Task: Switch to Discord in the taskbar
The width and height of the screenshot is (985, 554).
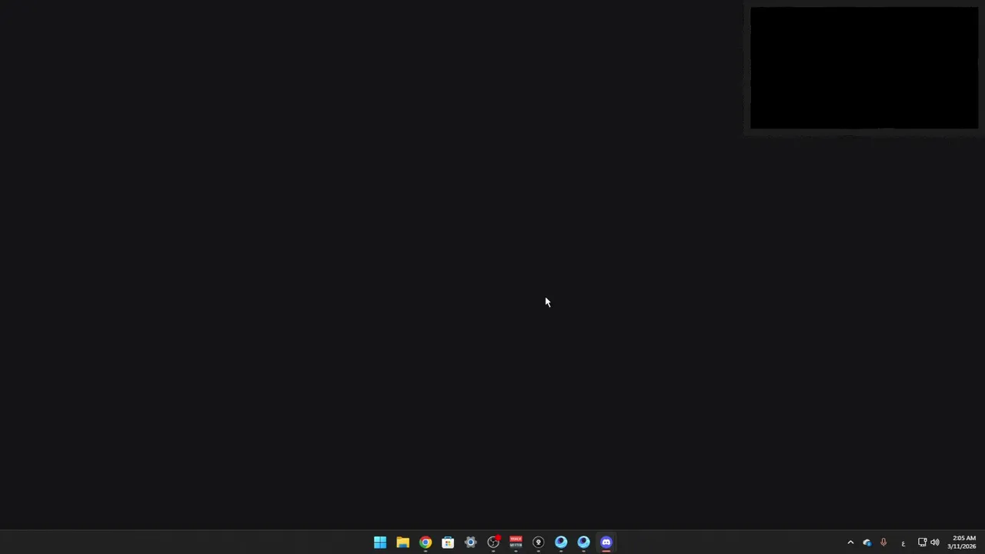Action: [606, 542]
